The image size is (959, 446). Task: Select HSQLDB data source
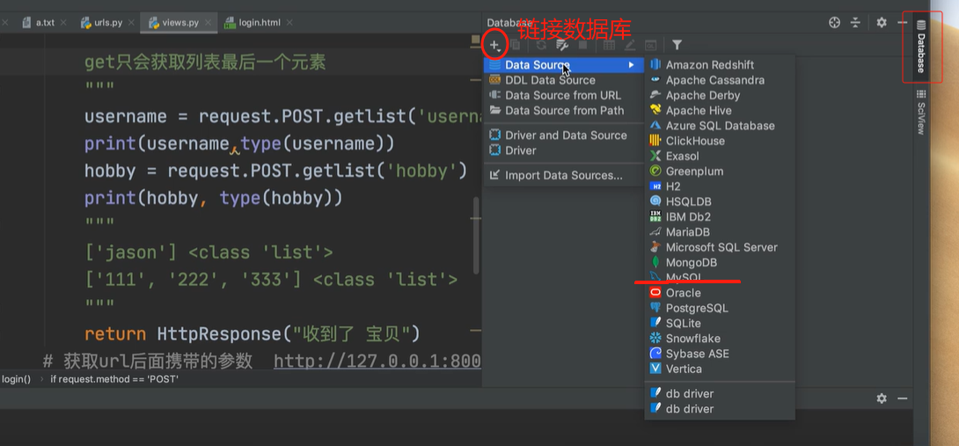(720, 201)
